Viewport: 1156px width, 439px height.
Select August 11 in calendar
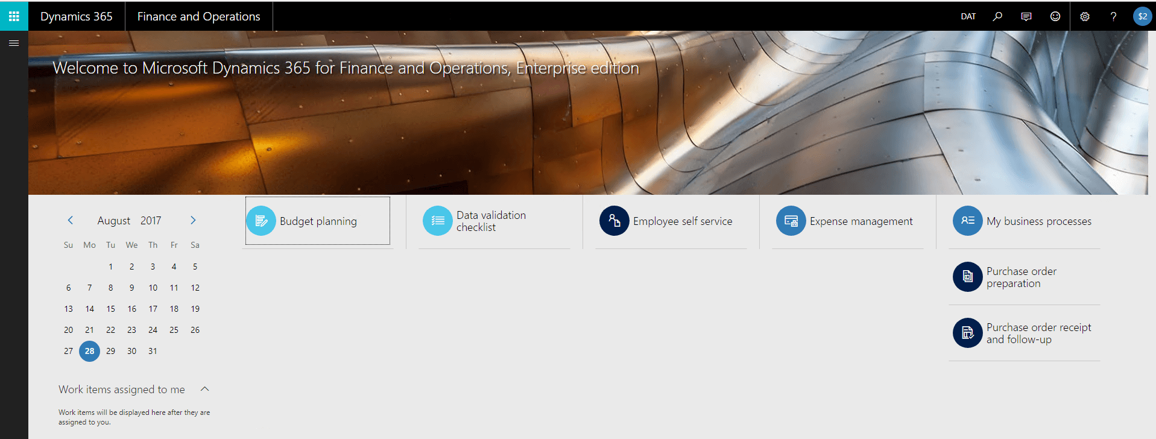(x=174, y=288)
